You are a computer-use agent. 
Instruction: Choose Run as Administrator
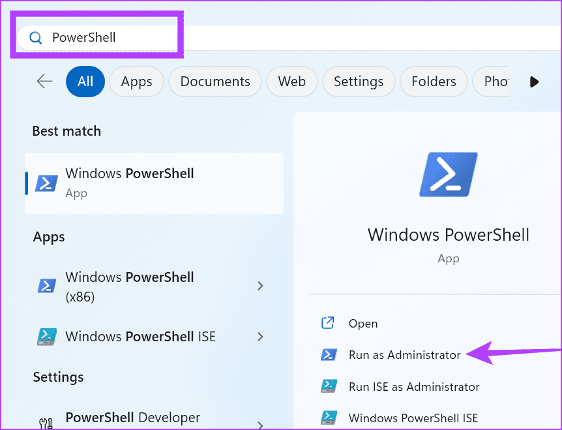(403, 355)
